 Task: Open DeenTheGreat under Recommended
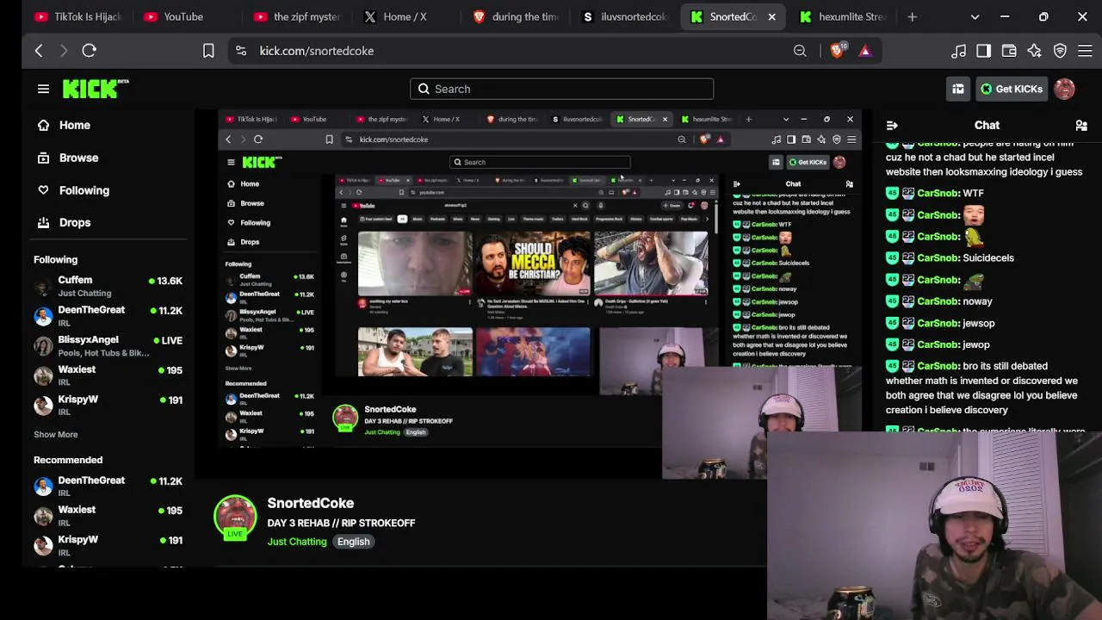(108, 487)
